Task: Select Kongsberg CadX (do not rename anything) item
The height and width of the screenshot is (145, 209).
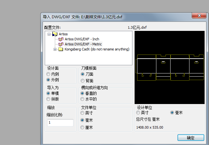Action: point(97,49)
